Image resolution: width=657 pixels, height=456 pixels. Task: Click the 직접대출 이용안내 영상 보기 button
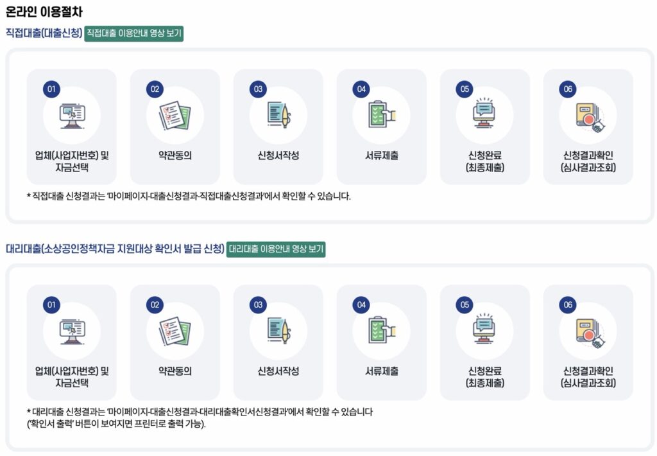click(134, 33)
